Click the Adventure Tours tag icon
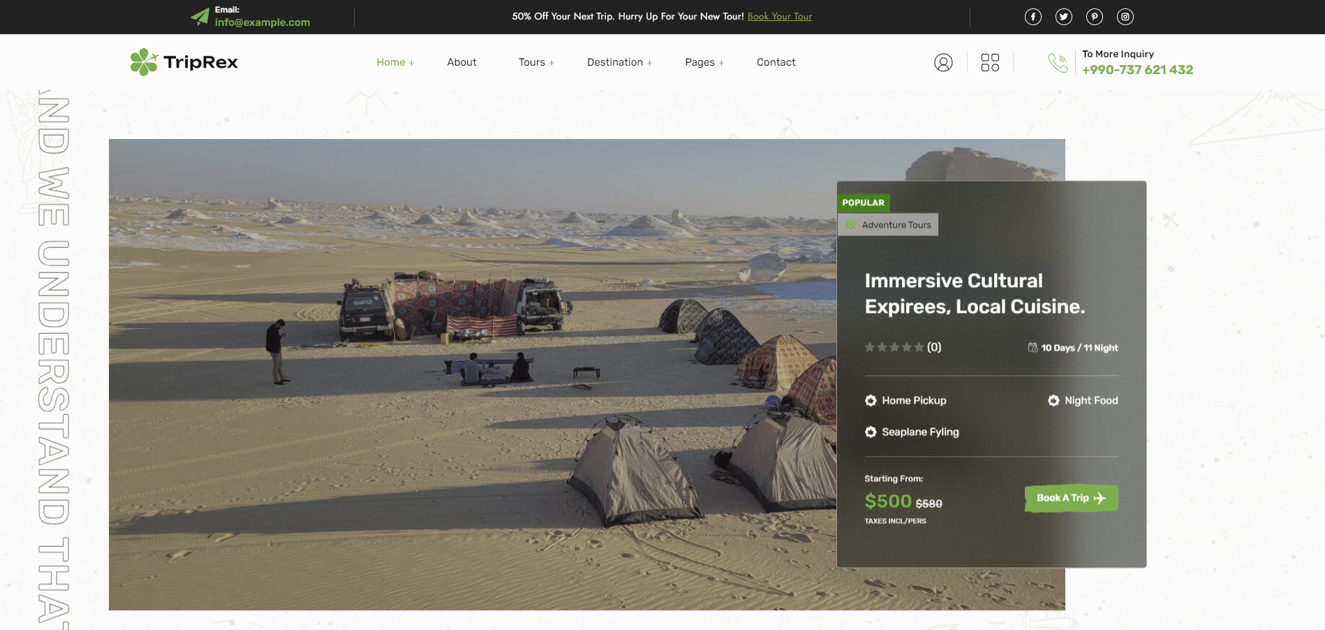Image resolution: width=1325 pixels, height=630 pixels. [851, 225]
